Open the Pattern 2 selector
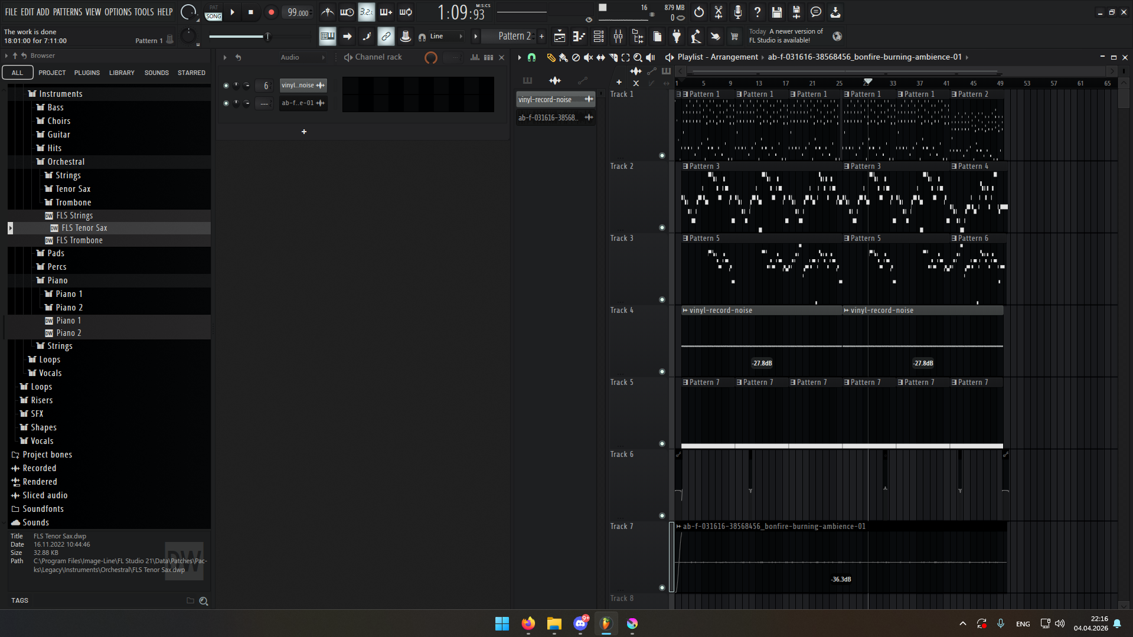This screenshot has width=1133, height=637. coord(508,37)
